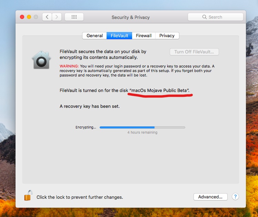Close the Security & Privacy window
This screenshot has width=258, height=217.
(22, 17)
